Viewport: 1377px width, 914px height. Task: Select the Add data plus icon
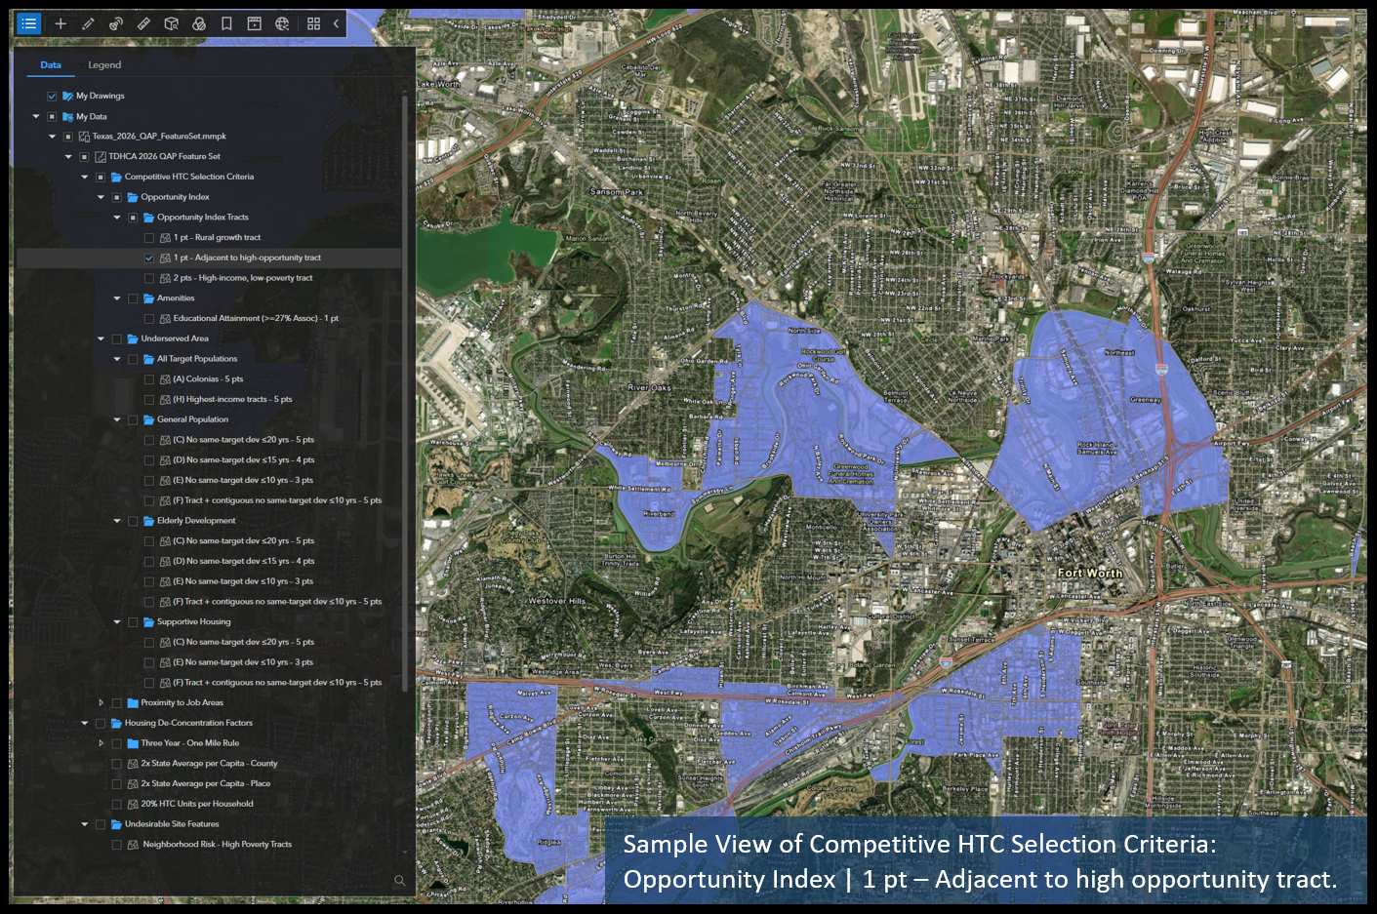point(61,22)
